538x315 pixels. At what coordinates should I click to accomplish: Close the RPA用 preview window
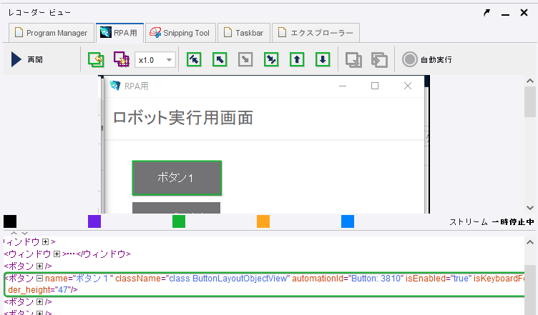click(x=408, y=86)
